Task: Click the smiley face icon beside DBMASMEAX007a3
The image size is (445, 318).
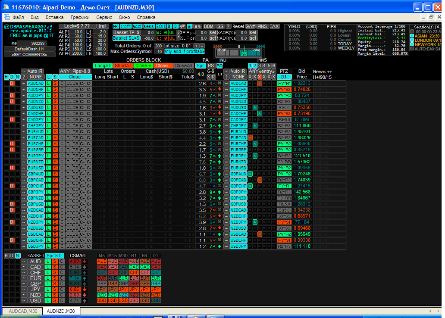Action: pyautogui.click(x=6, y=27)
